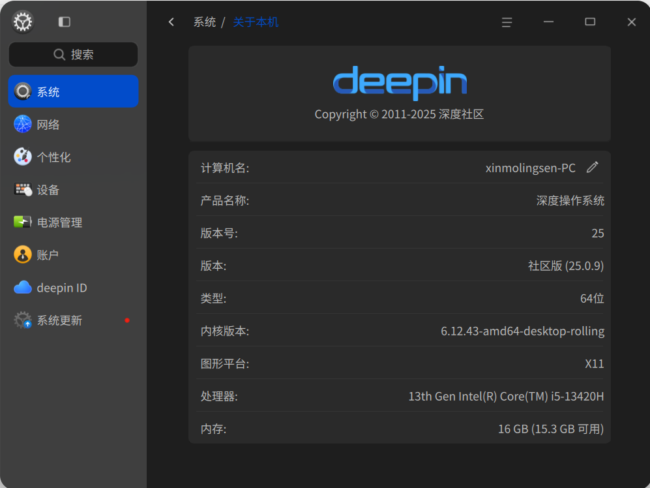Click the 系统更新 gear-arrow icon
The image size is (650, 488).
point(22,320)
